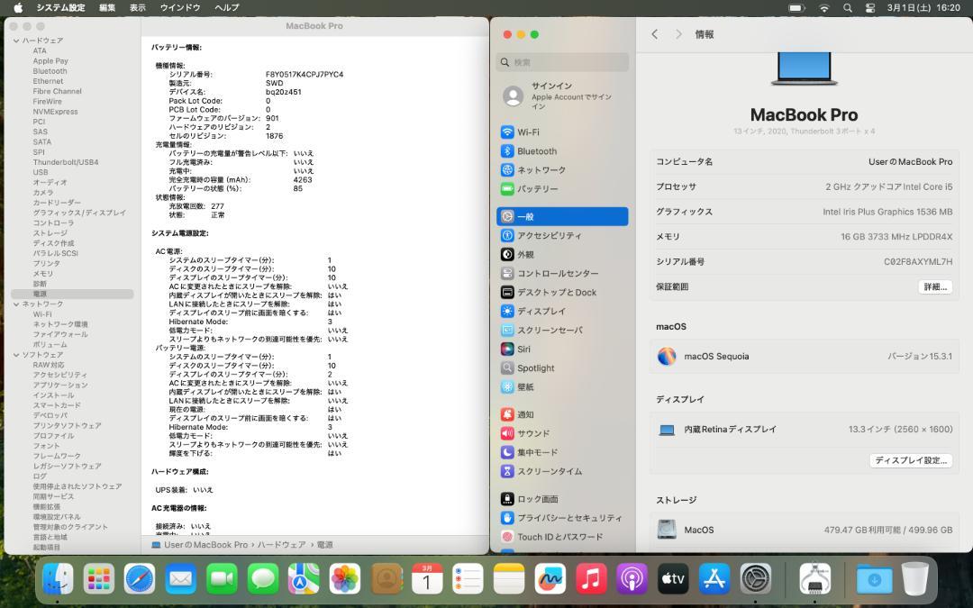This screenshot has height=608, width=973.
Task: Open Bluetooth in System Settings sidebar
Action: (x=562, y=151)
